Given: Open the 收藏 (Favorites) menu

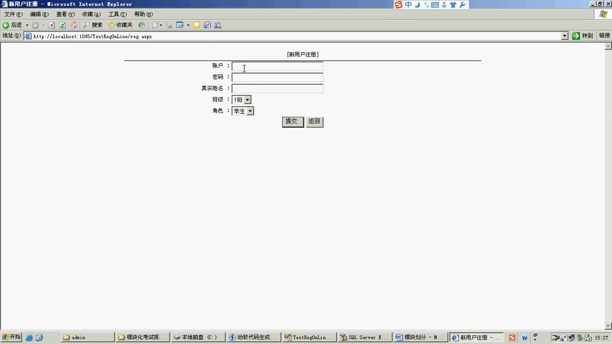Looking at the screenshot, I should pos(91,14).
